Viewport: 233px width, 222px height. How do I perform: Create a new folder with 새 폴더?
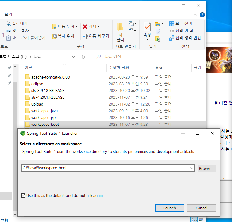pyautogui.click(x=120, y=32)
